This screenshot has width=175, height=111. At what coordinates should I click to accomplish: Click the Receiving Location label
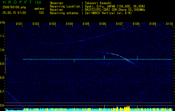(x=65, y=6)
